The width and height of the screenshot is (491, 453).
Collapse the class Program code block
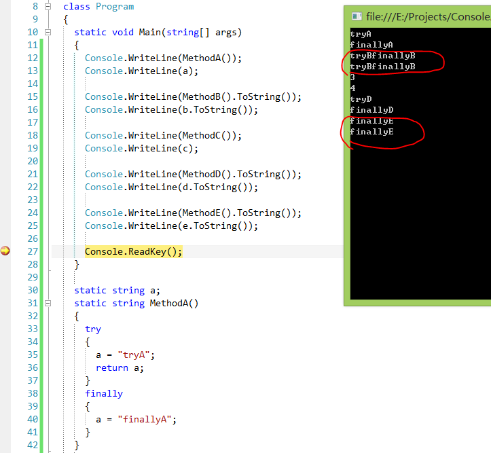tap(48, 6)
